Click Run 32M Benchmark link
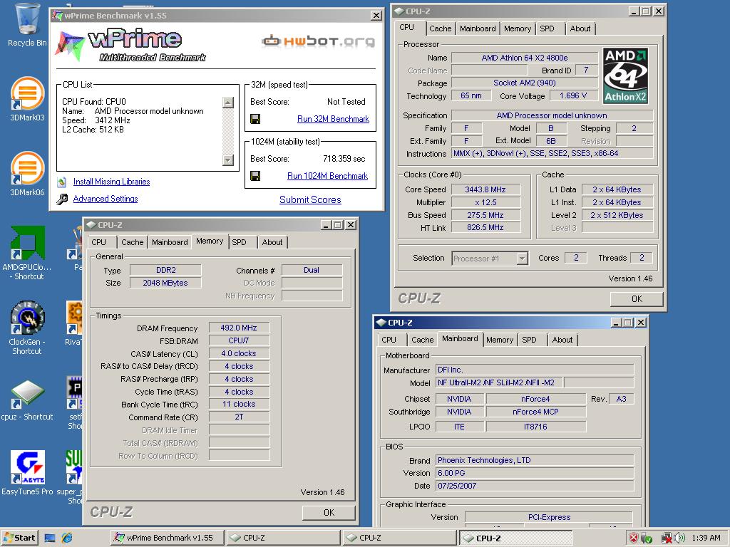 333,119
